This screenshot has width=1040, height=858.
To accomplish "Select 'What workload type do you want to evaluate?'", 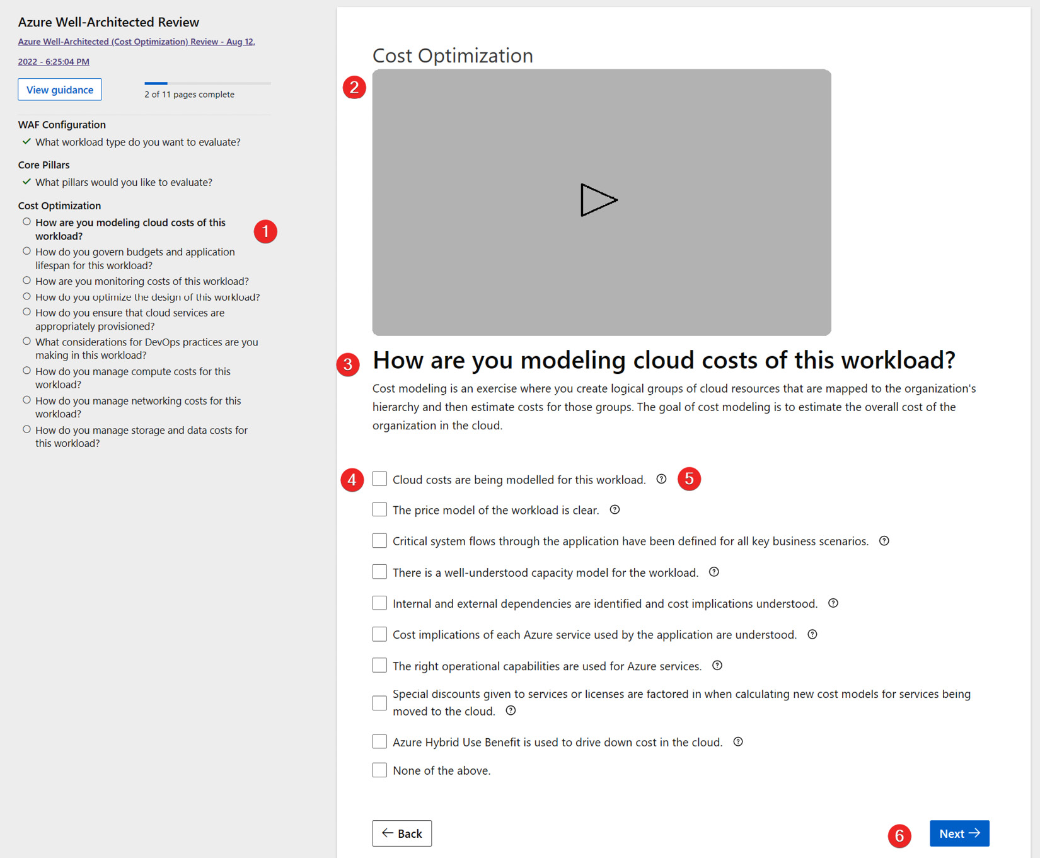I will click(x=137, y=142).
